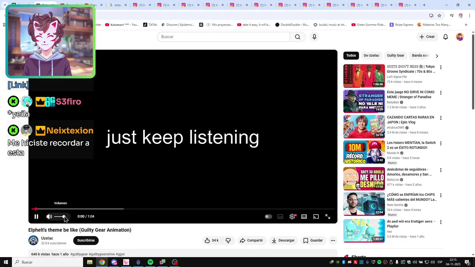Open the DoubleDouble bookmark
Viewport: 475px width, 267px height.
pos(292,25)
